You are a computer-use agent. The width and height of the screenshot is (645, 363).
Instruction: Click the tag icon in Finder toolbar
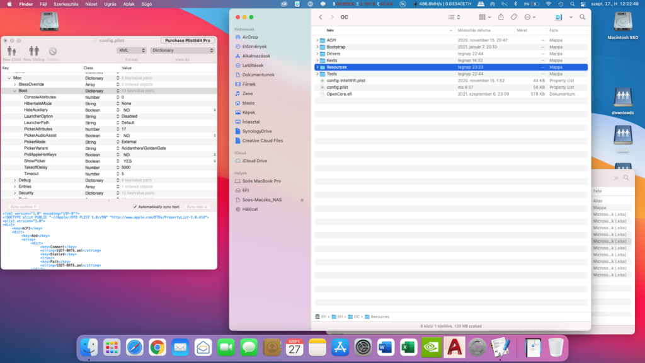(514, 17)
